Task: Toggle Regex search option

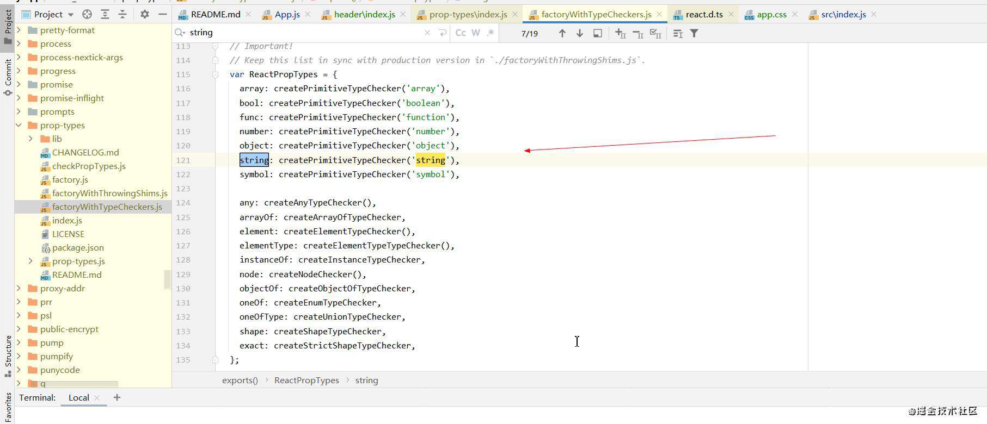Action: point(490,33)
